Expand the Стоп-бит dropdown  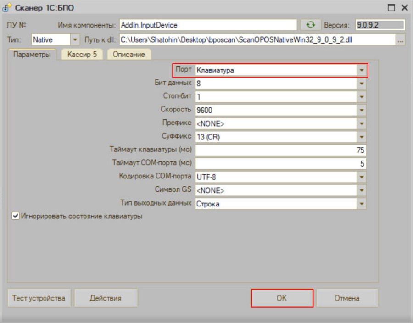coord(362,97)
